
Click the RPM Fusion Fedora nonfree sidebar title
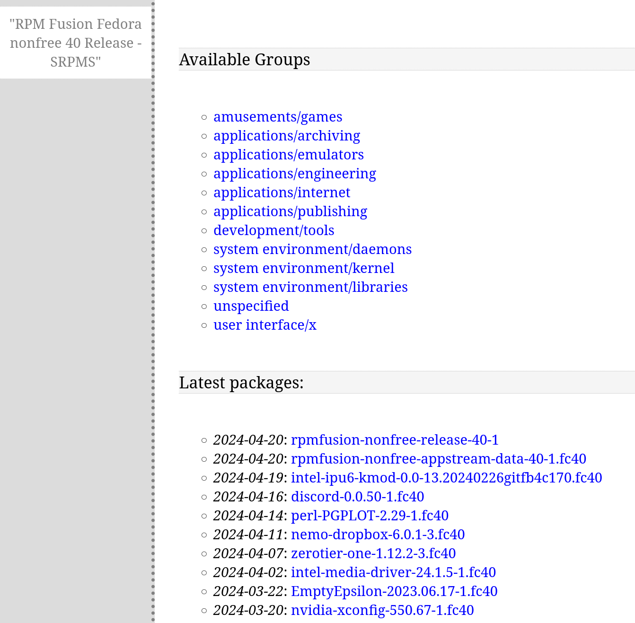[x=76, y=43]
